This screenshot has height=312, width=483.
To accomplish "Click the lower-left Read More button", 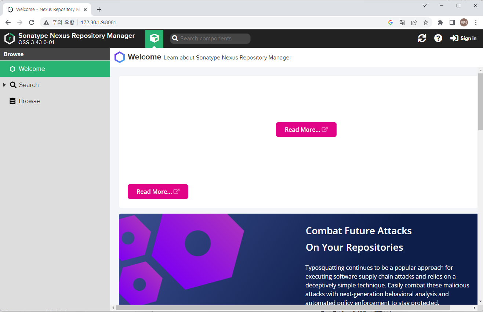I will (158, 192).
